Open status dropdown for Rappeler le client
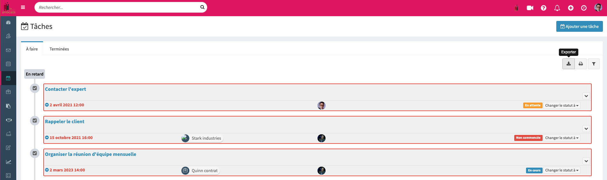Screen dimensions: 607x180 [x=562, y=138]
